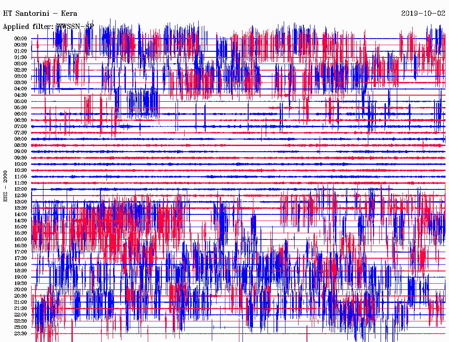This screenshot has width=449, height=342.
Task: Select the 04:30 time label
Action: [21, 95]
